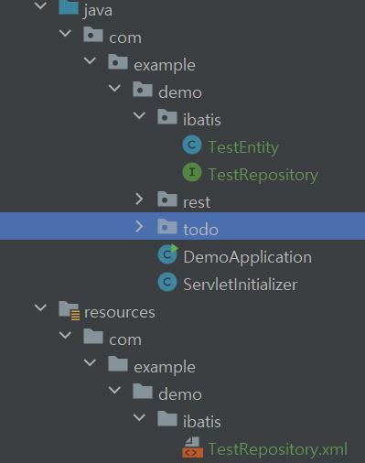
Task: Collapse the resources ibatis folder chevron
Action: coord(139,417)
